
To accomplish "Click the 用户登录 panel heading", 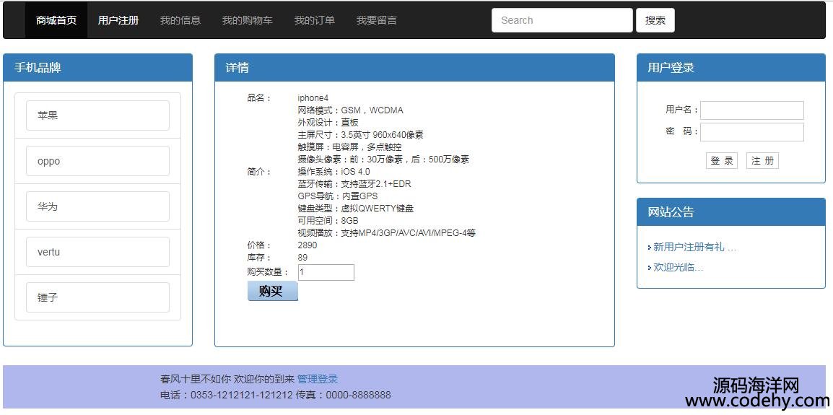I will pyautogui.click(x=671, y=68).
